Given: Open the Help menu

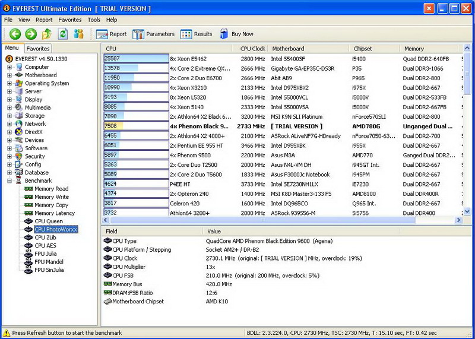Looking at the screenshot, I should point(112,20).
